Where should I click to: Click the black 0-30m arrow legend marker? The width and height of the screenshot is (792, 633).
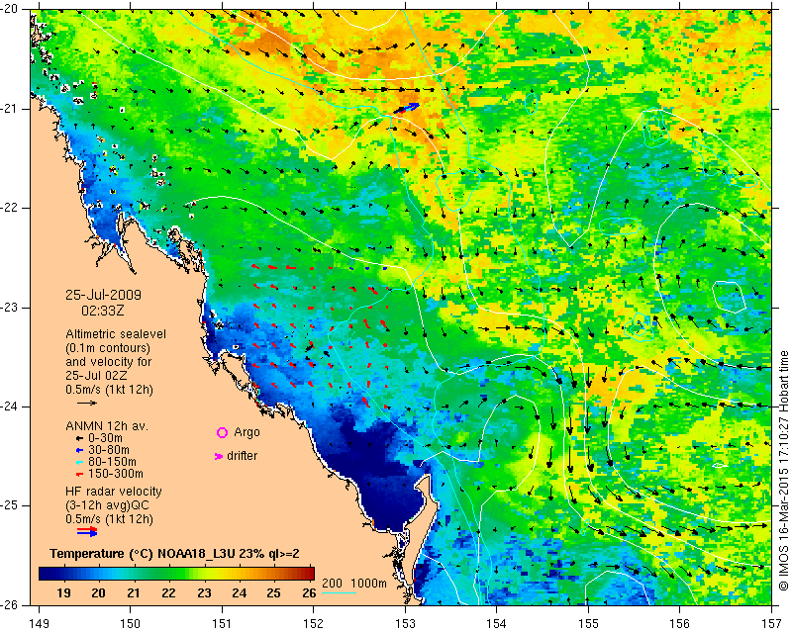coord(79,438)
